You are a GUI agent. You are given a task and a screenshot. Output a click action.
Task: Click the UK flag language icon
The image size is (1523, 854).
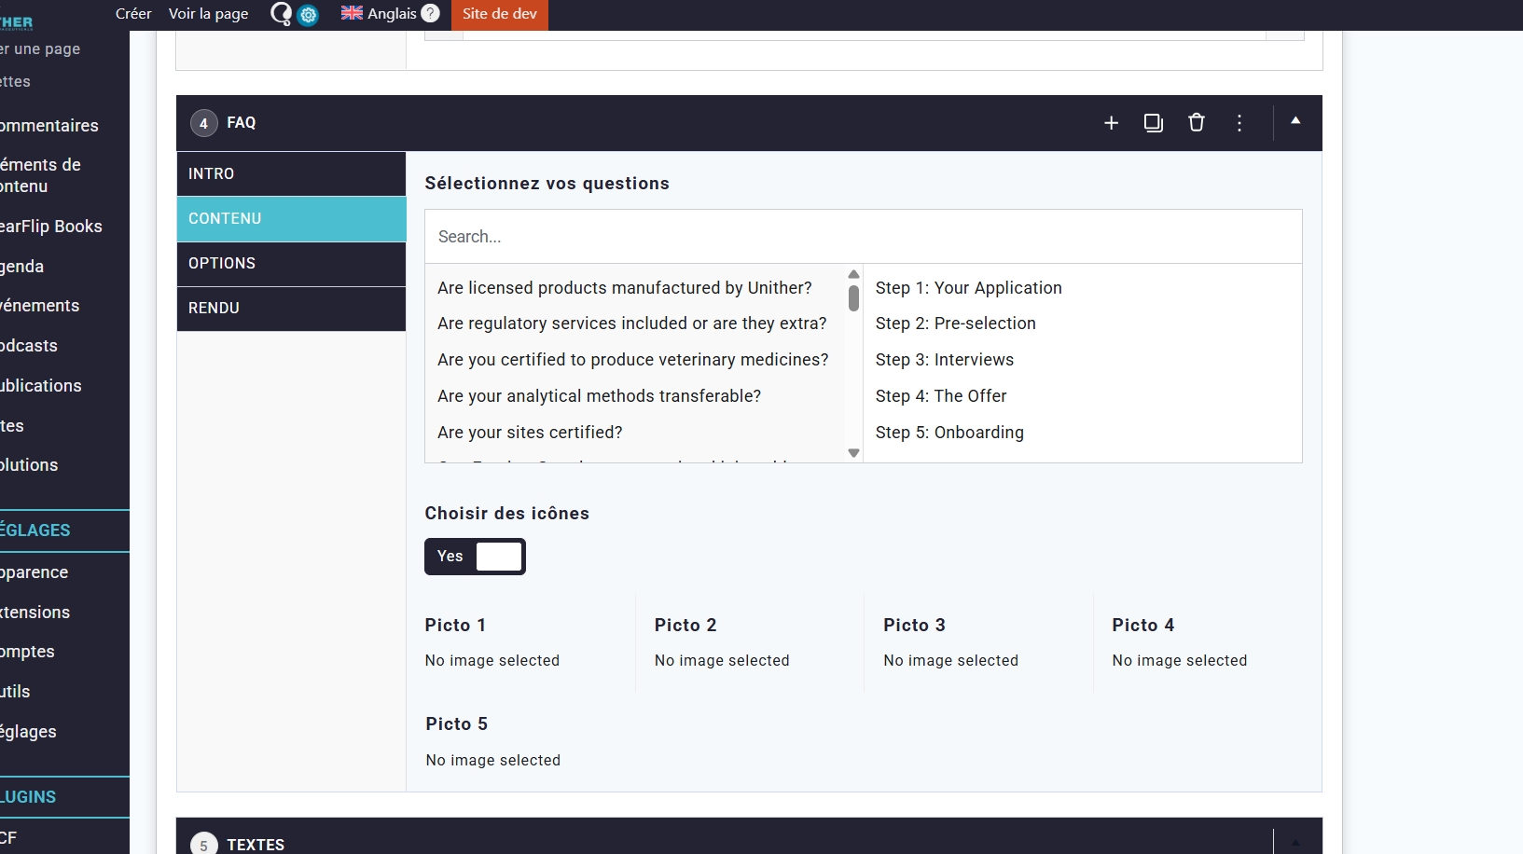352,13
